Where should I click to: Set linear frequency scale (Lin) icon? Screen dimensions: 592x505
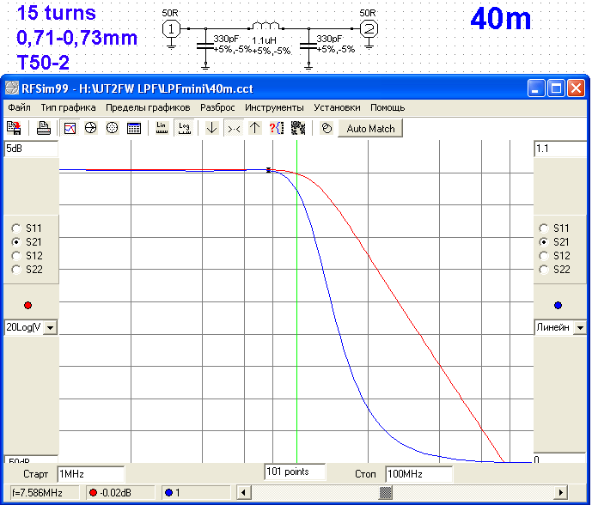coord(162,128)
